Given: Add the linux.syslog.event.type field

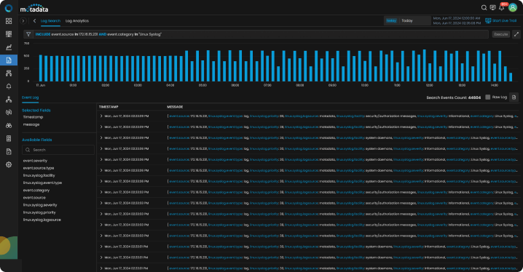Looking at the screenshot, I should tap(42, 183).
